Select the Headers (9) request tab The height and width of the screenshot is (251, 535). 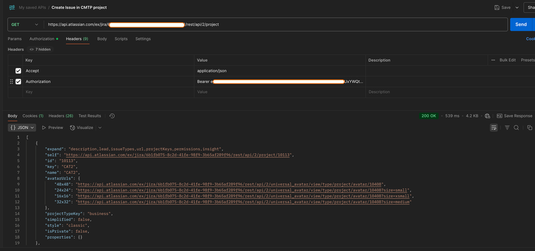[77, 39]
